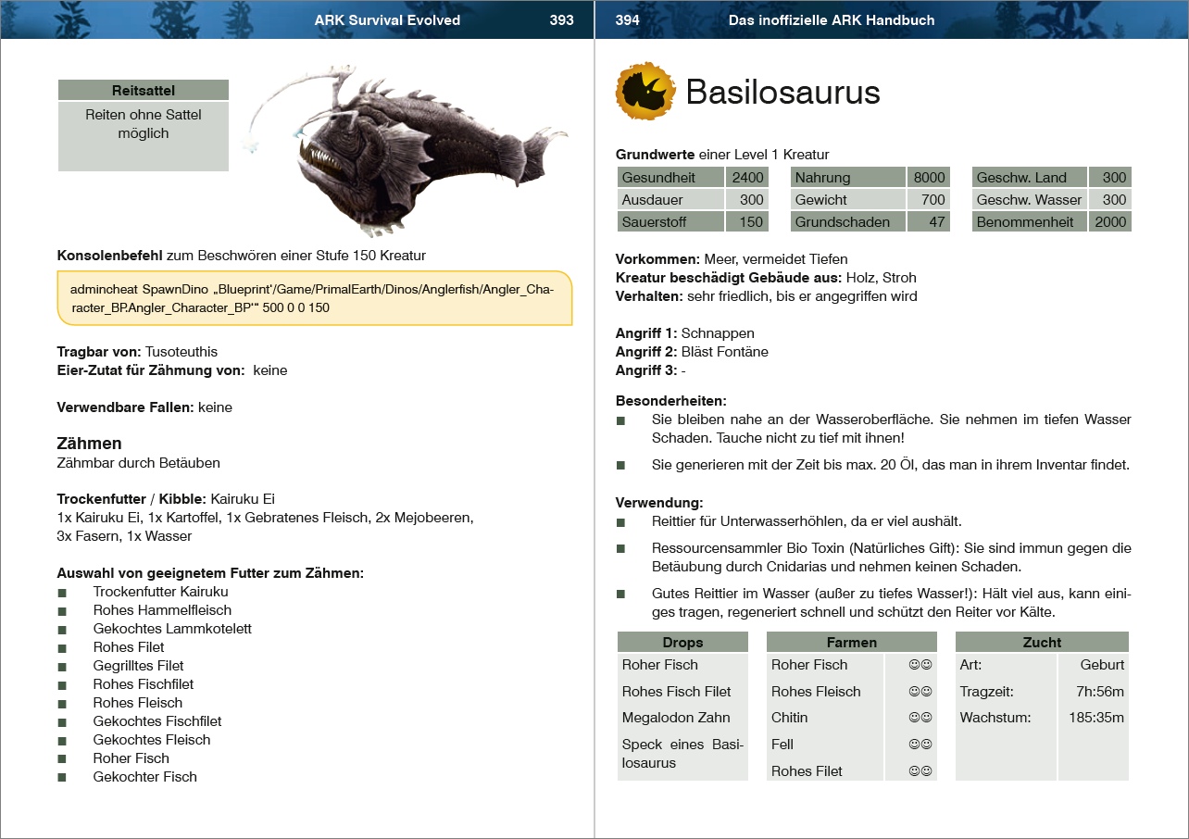Click the smiley icons in the Rohes Filet row

coord(920,771)
